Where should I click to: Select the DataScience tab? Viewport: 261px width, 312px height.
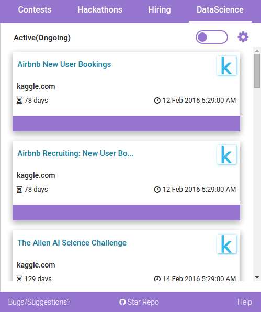(x=220, y=10)
